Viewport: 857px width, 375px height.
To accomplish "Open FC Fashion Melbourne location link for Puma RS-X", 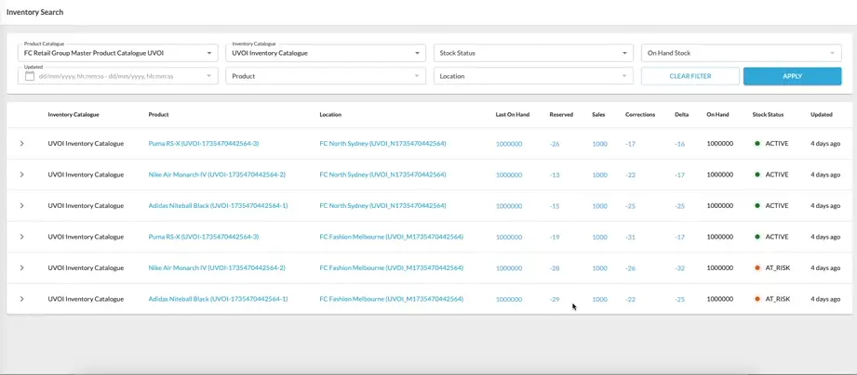I will 391,237.
